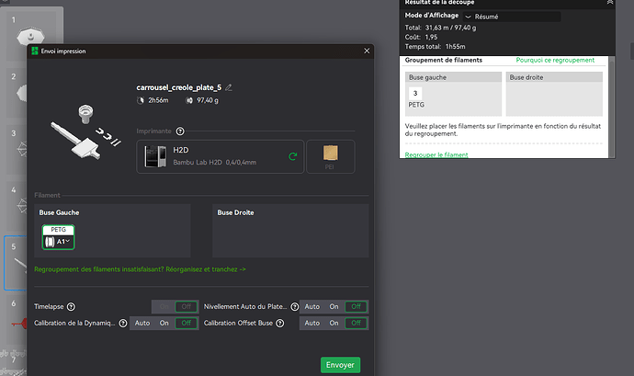Screen dimensions: 634x376
Task: Open the Nivellement Auto du Plateau help icon
Action: 295,307
